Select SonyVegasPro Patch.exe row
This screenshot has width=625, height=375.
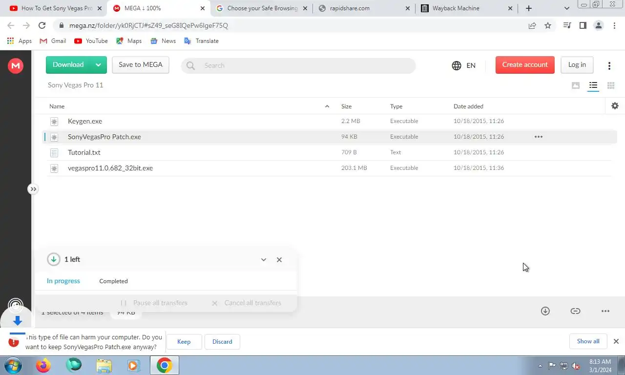330,137
